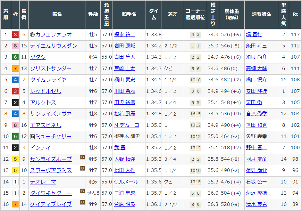Open trainer 笹田 和秀 profile

click(256, 125)
